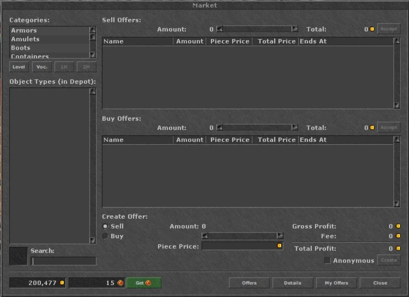Image resolution: width=409 pixels, height=297 pixels.
Task: Click the categories list scrollbar thumb
Action: point(92,37)
